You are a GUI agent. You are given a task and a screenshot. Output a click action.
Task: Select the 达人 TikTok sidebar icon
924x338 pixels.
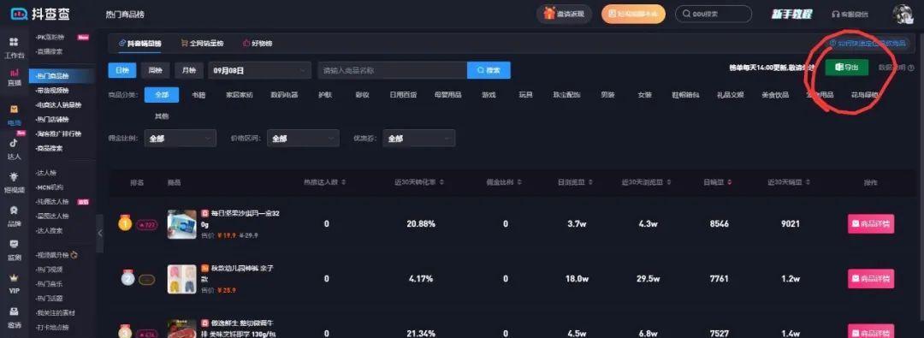(15, 149)
